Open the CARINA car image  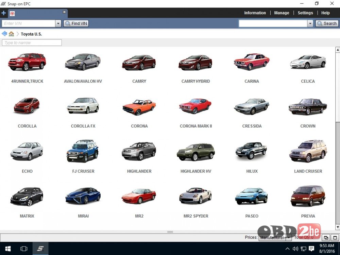(x=252, y=62)
